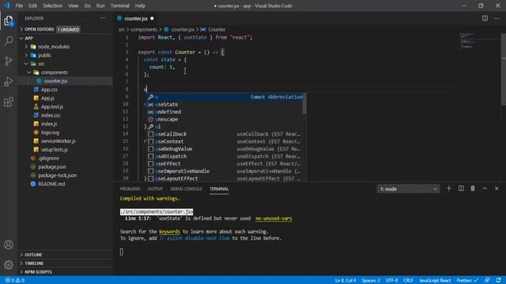Switch to the Debug Console tab
506x284 pixels.
(187, 189)
